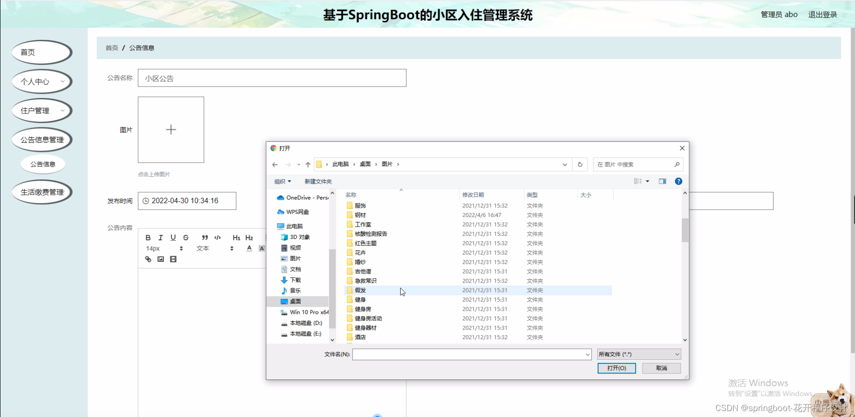The width and height of the screenshot is (855, 417).
Task: Apply strikethrough text formatting
Action: [185, 238]
